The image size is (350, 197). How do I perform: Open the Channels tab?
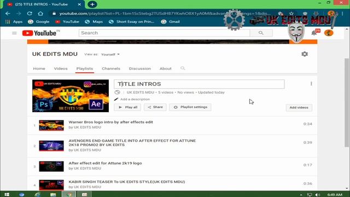[x=111, y=68]
